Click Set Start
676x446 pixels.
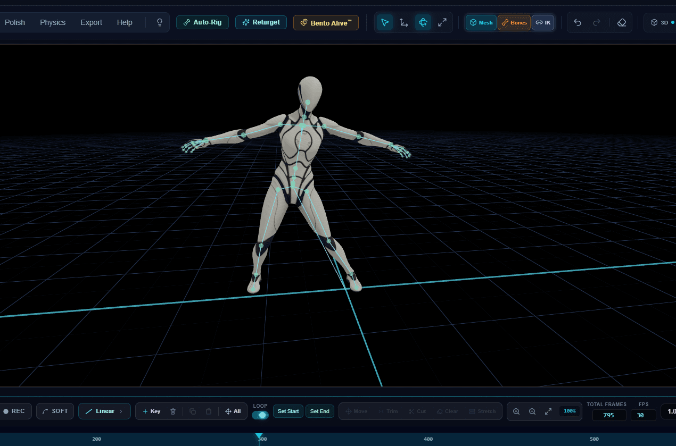point(288,411)
